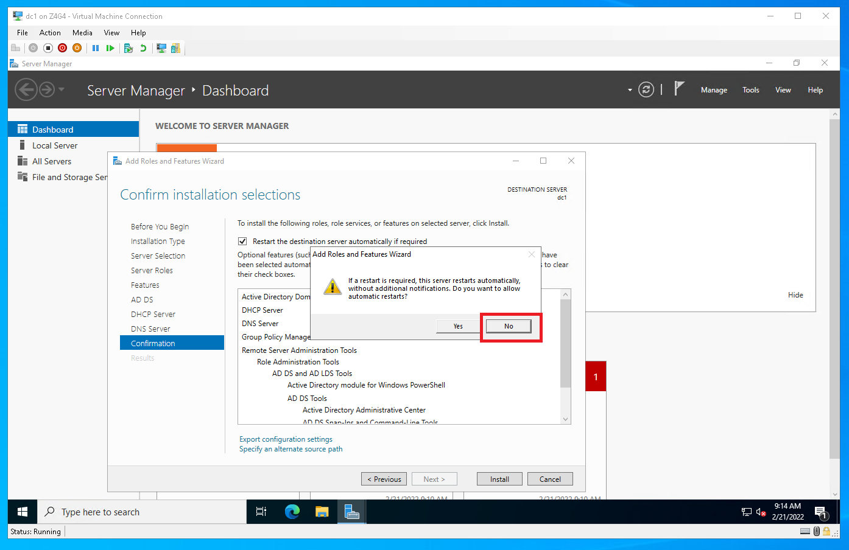
Task: Click the network icon in system tray
Action: (x=747, y=512)
